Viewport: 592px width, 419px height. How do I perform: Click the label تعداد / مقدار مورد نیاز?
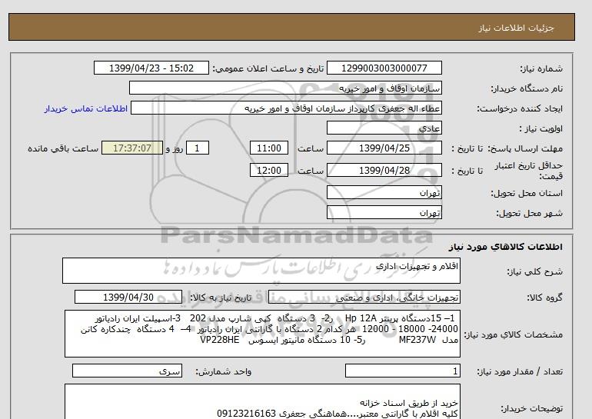520,372
